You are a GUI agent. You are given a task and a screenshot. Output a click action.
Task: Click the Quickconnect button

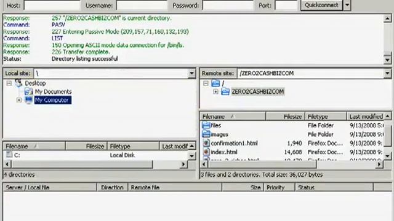coord(321,5)
